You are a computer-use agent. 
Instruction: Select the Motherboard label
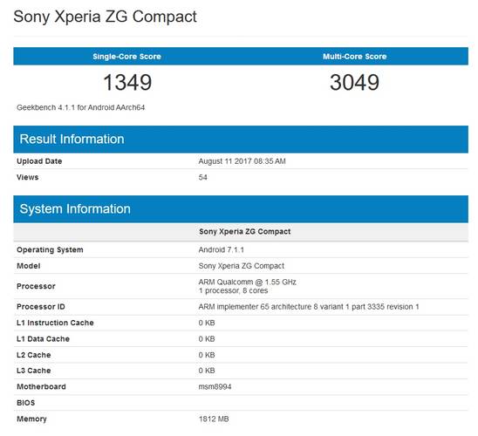(41, 387)
